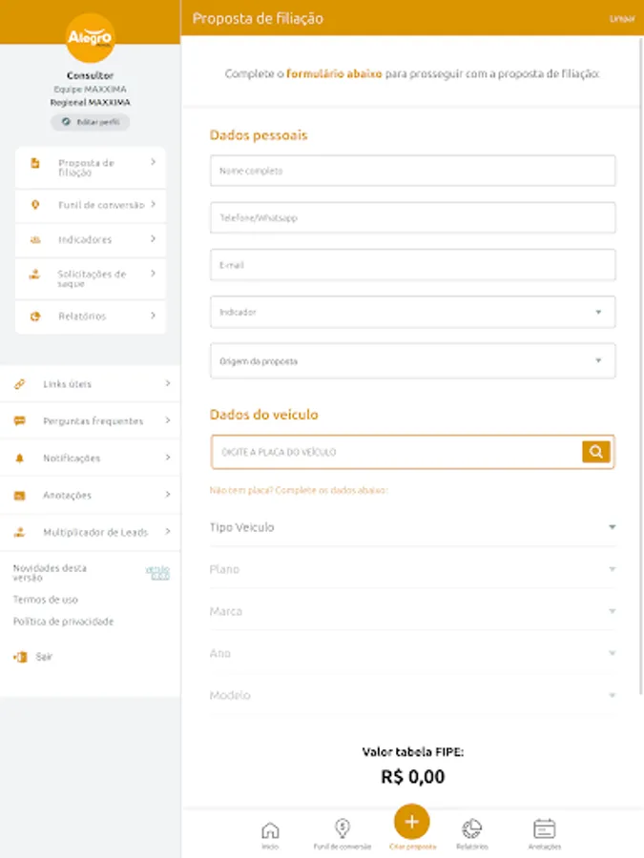Click the Alegro logo in the sidebar

pos(90,38)
